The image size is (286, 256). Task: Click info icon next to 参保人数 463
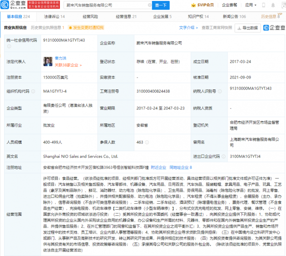pyautogui.click(x=147, y=142)
